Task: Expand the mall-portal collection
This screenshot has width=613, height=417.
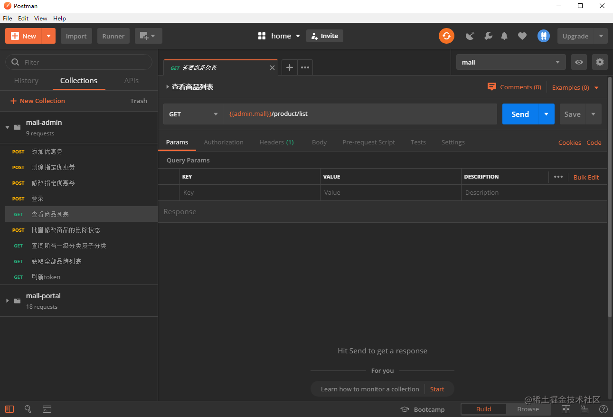Action: coord(7,301)
